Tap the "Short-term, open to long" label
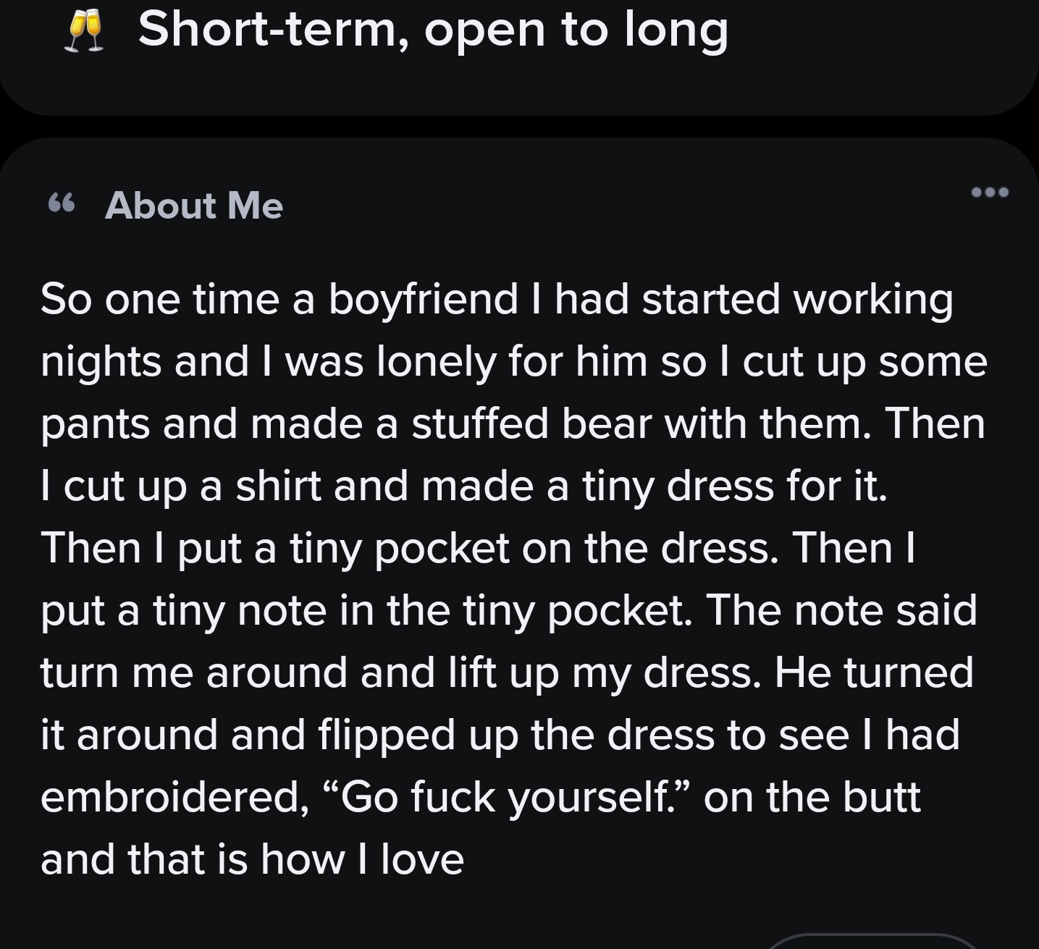The width and height of the screenshot is (1039, 949). (x=432, y=30)
